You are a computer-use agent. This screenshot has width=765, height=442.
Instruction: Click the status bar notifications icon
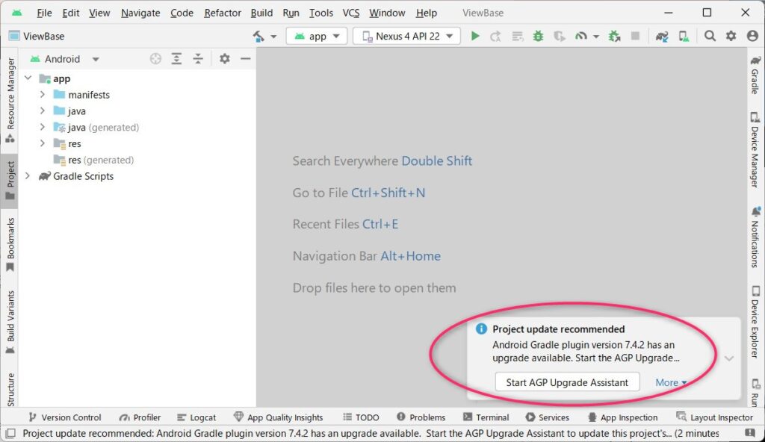click(x=750, y=433)
